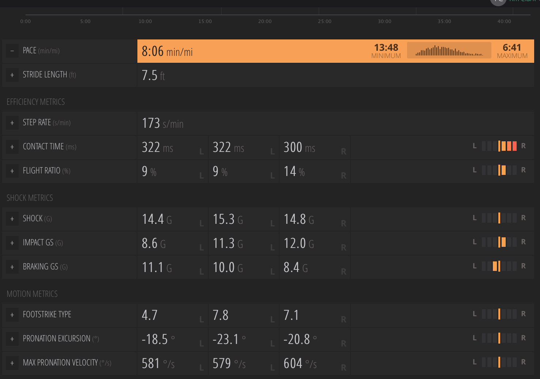This screenshot has height=379, width=540.
Task: Click the 11.3 G impact value
Action: pyautogui.click(x=228, y=244)
